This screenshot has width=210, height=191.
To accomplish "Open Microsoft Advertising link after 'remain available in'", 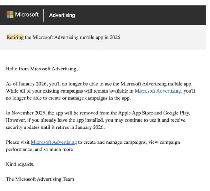I will [158, 91].
